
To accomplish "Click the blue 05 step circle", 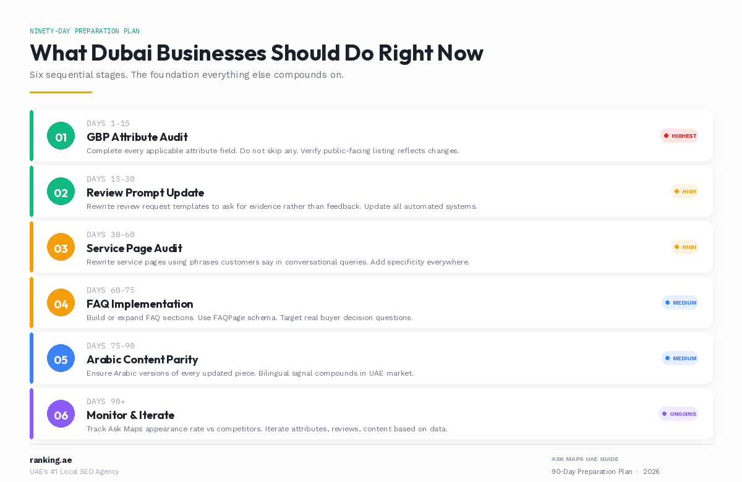I will tap(61, 358).
